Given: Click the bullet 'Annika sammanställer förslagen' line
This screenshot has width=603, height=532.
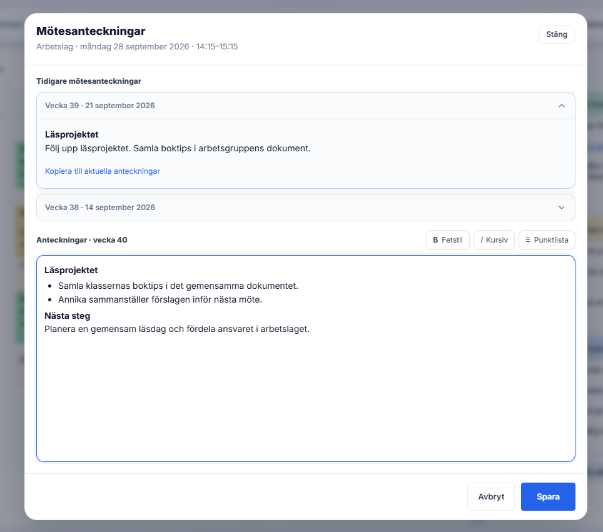Looking at the screenshot, I should coord(160,299).
